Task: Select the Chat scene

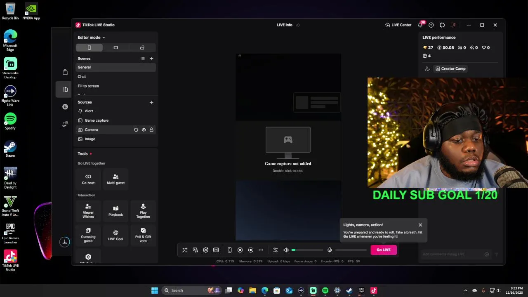Action: [116, 77]
